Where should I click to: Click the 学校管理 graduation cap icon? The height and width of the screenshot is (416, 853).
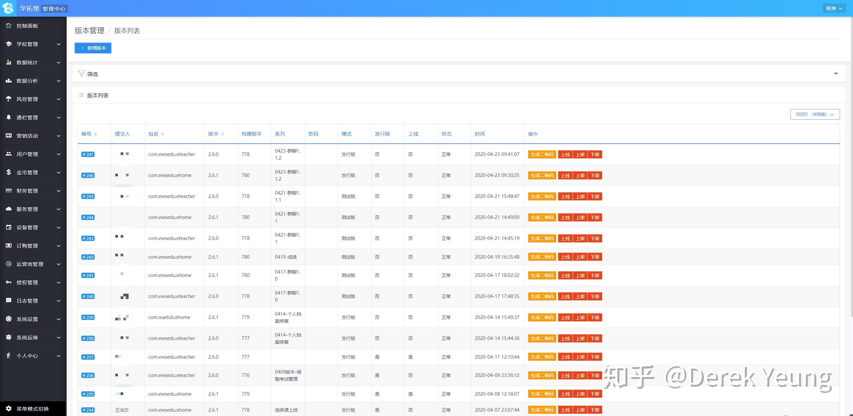[x=9, y=44]
